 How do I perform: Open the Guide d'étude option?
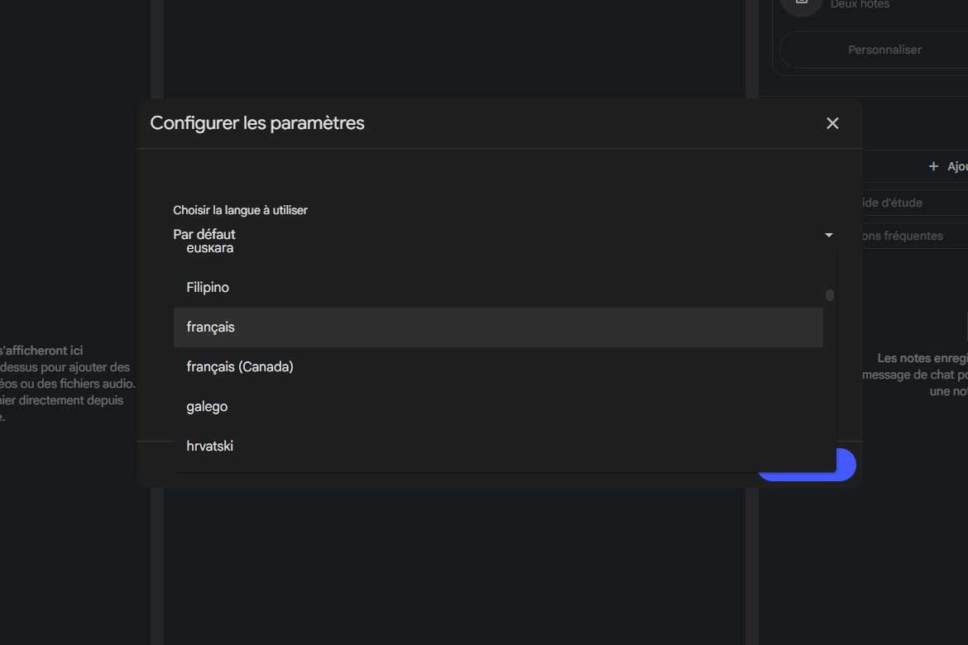(x=891, y=203)
